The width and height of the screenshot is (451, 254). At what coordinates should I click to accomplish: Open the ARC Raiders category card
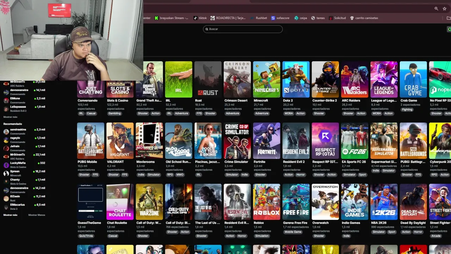coord(354,79)
